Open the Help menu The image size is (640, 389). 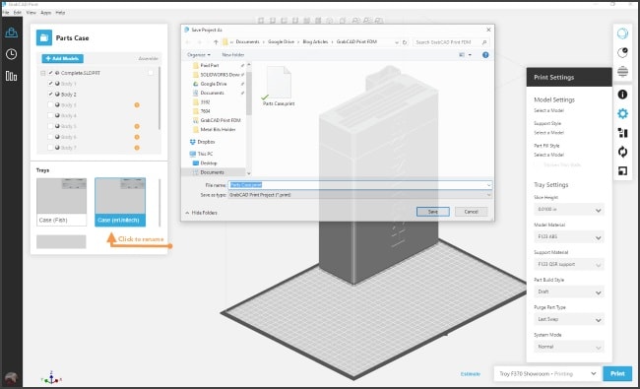click(60, 13)
